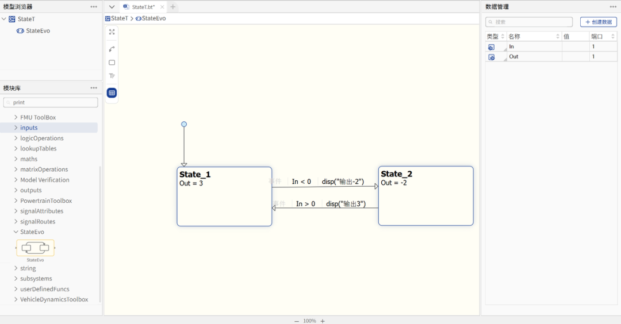
Task: Go to StateT in breadcrumb
Action: 121,18
